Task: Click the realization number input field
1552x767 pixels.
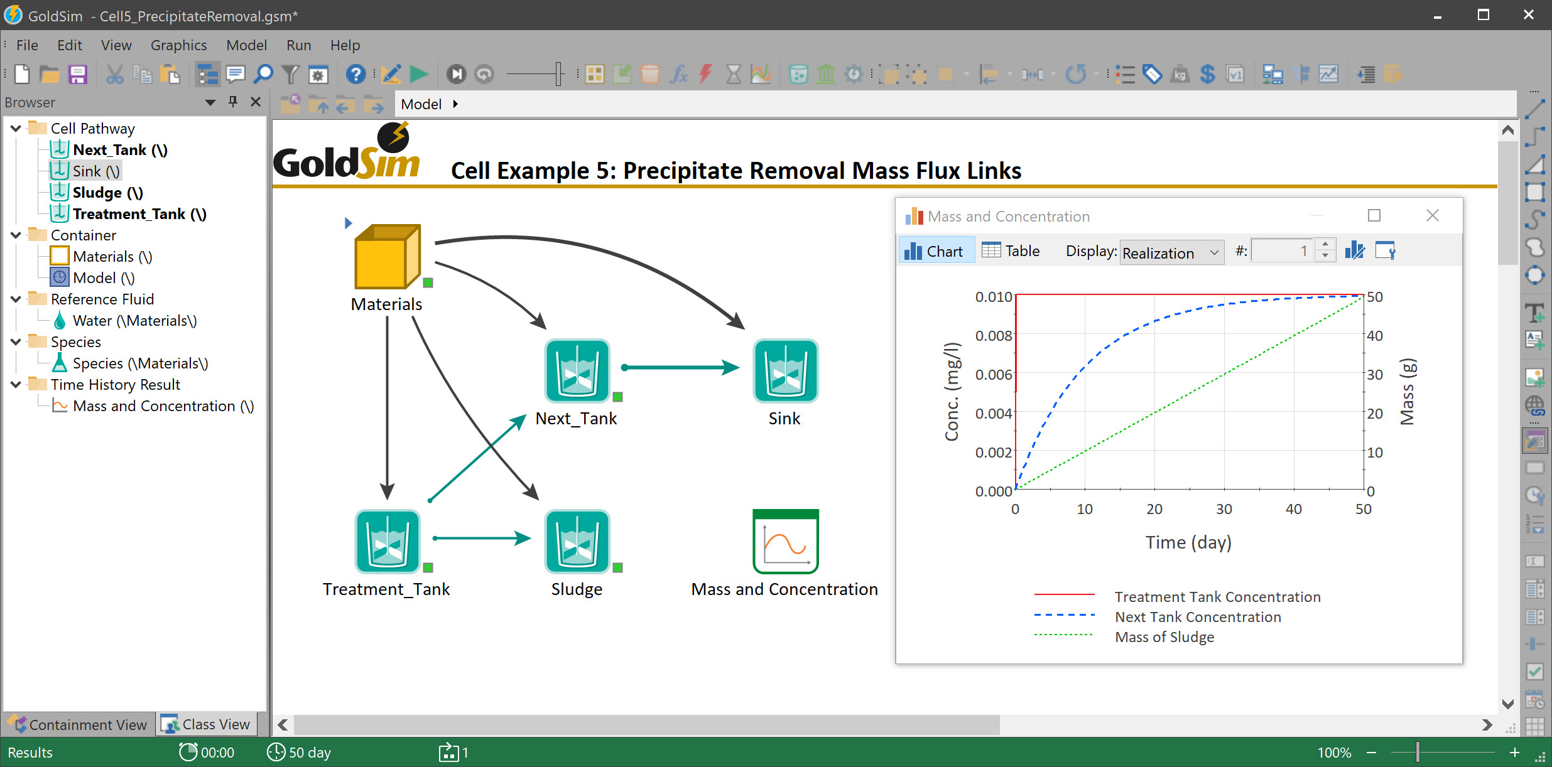Action: 1283,252
